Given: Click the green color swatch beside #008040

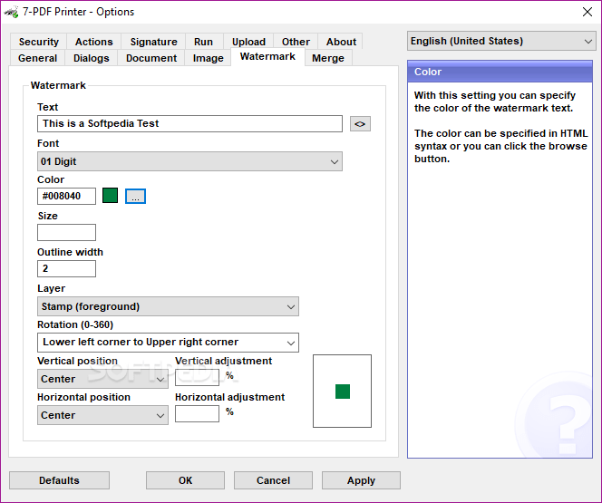Looking at the screenshot, I should click(111, 195).
